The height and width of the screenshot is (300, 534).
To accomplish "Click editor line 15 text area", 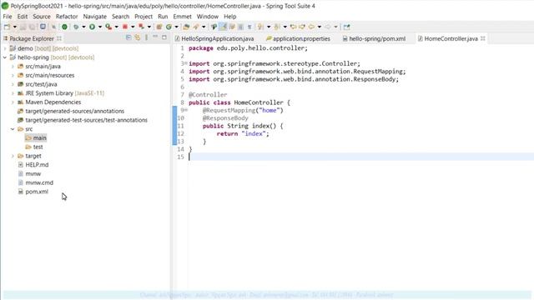I will pyautogui.click(x=361, y=157).
